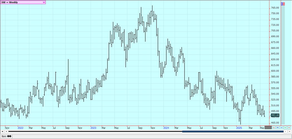Click the red chart tool icon beside the gray box
The height and width of the screenshot is (139, 292).
(x=274, y=128)
